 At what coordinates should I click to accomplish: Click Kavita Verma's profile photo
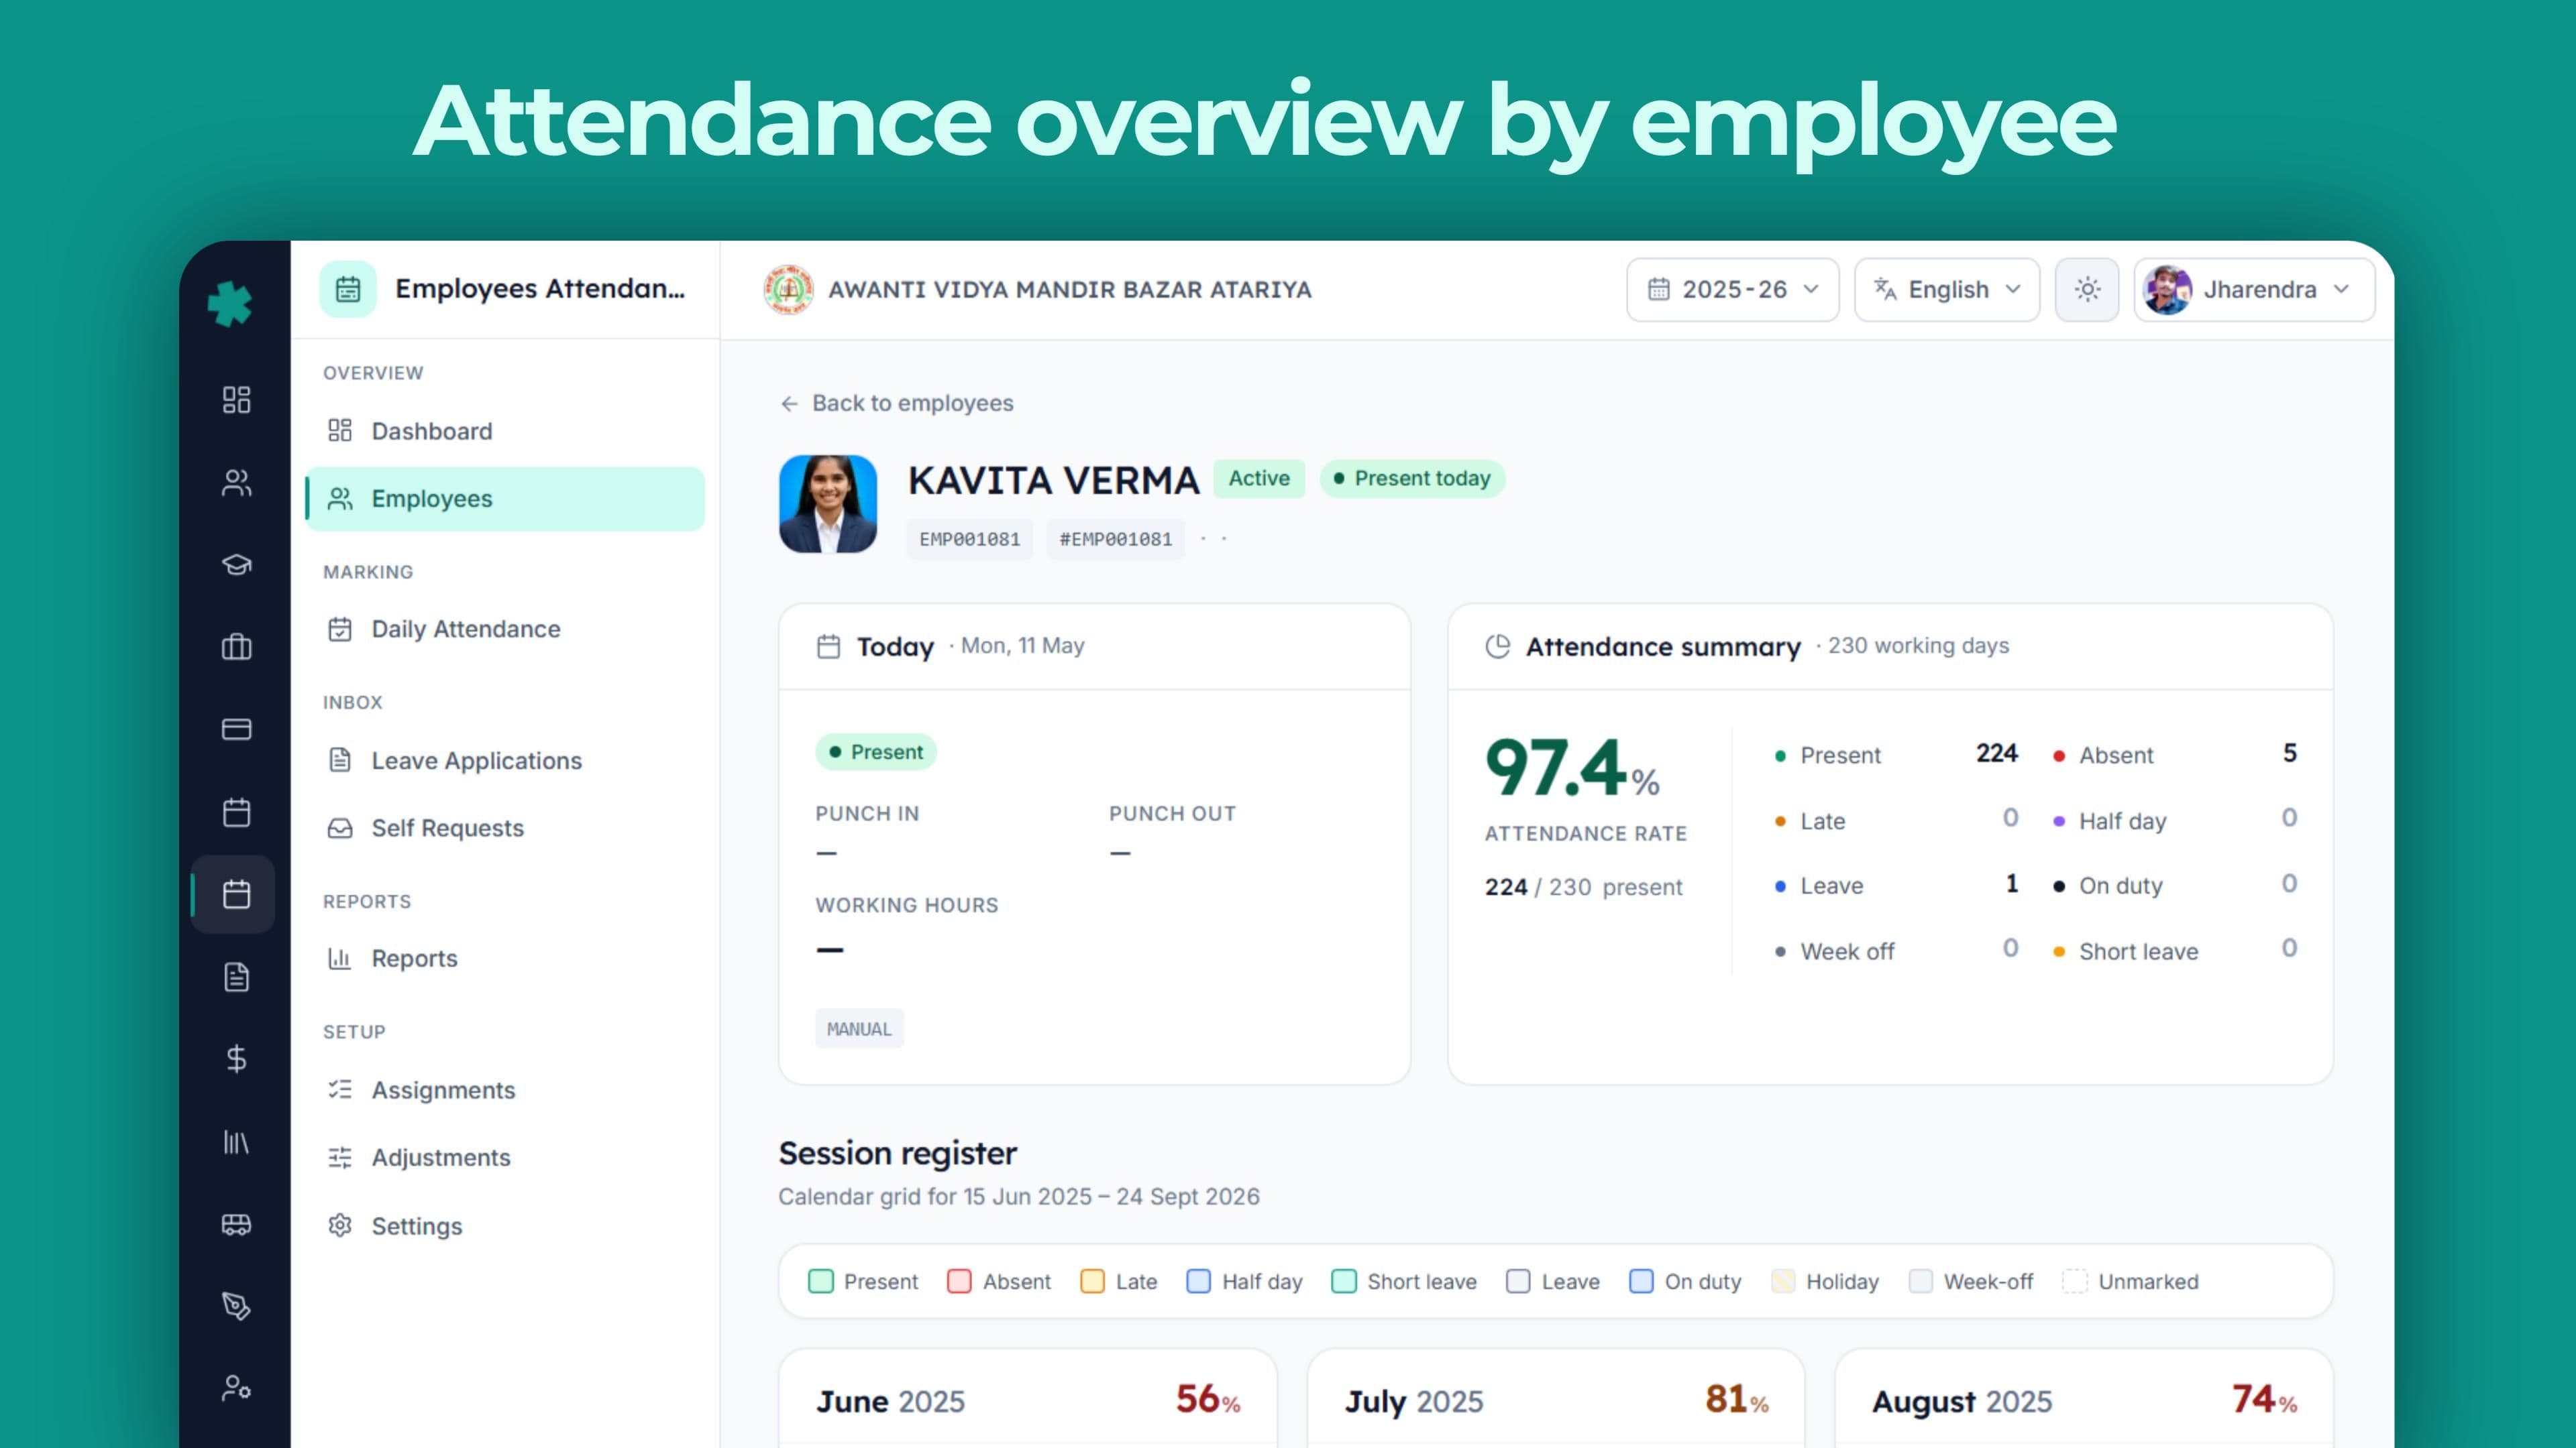click(828, 503)
